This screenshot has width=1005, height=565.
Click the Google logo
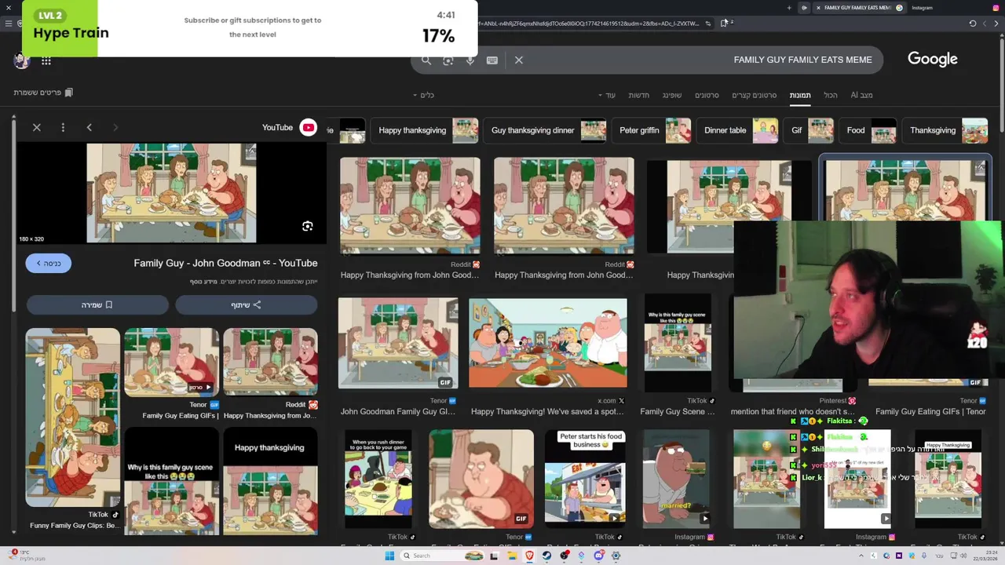tap(933, 59)
